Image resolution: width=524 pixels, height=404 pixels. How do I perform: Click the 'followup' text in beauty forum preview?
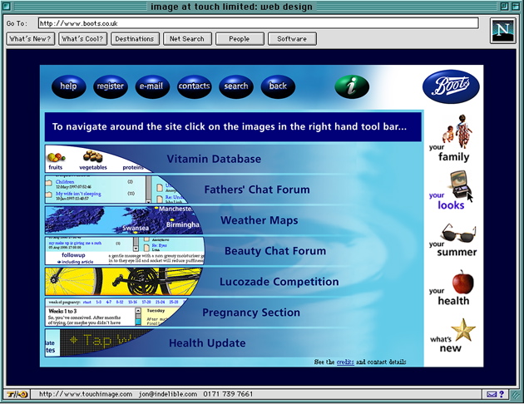73,255
